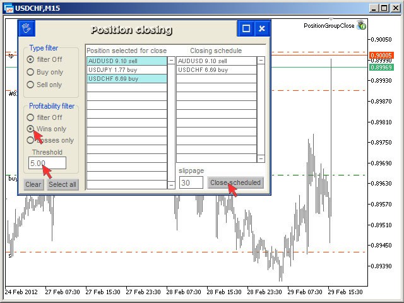
Task: Select the 'Buy only' radio option
Action: pyautogui.click(x=30, y=72)
